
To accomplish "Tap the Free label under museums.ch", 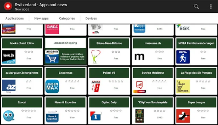I will point(160,58).
